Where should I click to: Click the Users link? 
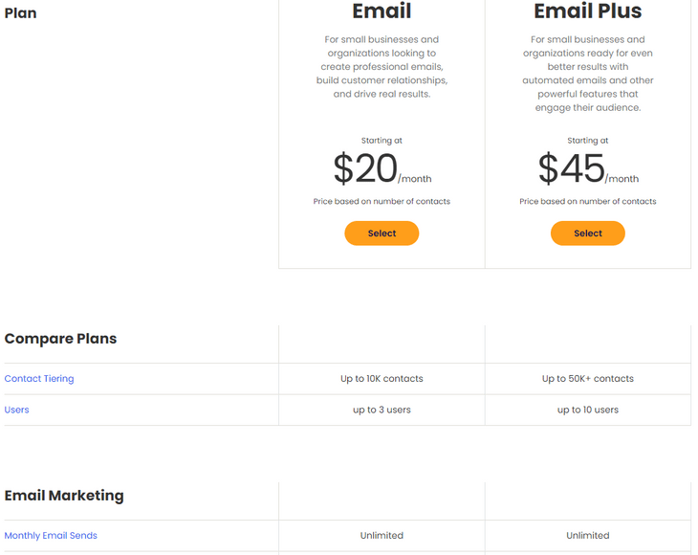pyautogui.click(x=17, y=410)
